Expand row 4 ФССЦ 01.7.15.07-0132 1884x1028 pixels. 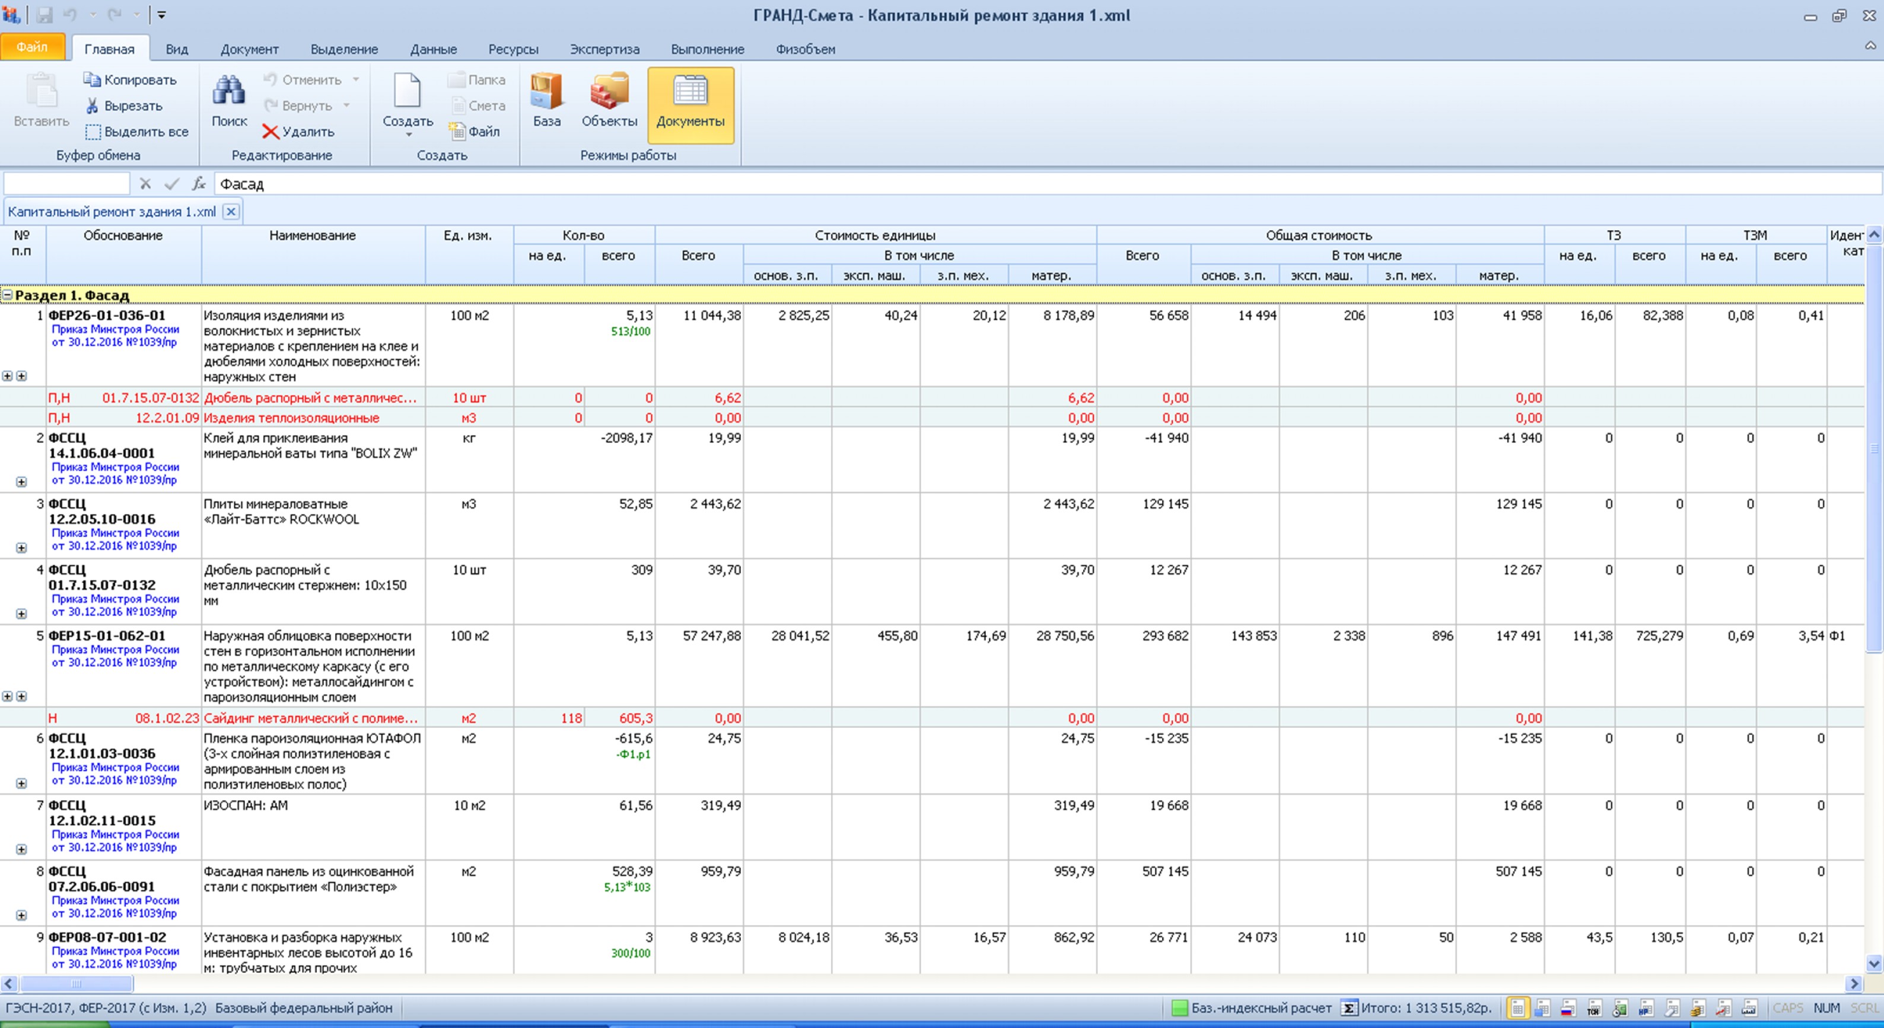[x=21, y=613]
